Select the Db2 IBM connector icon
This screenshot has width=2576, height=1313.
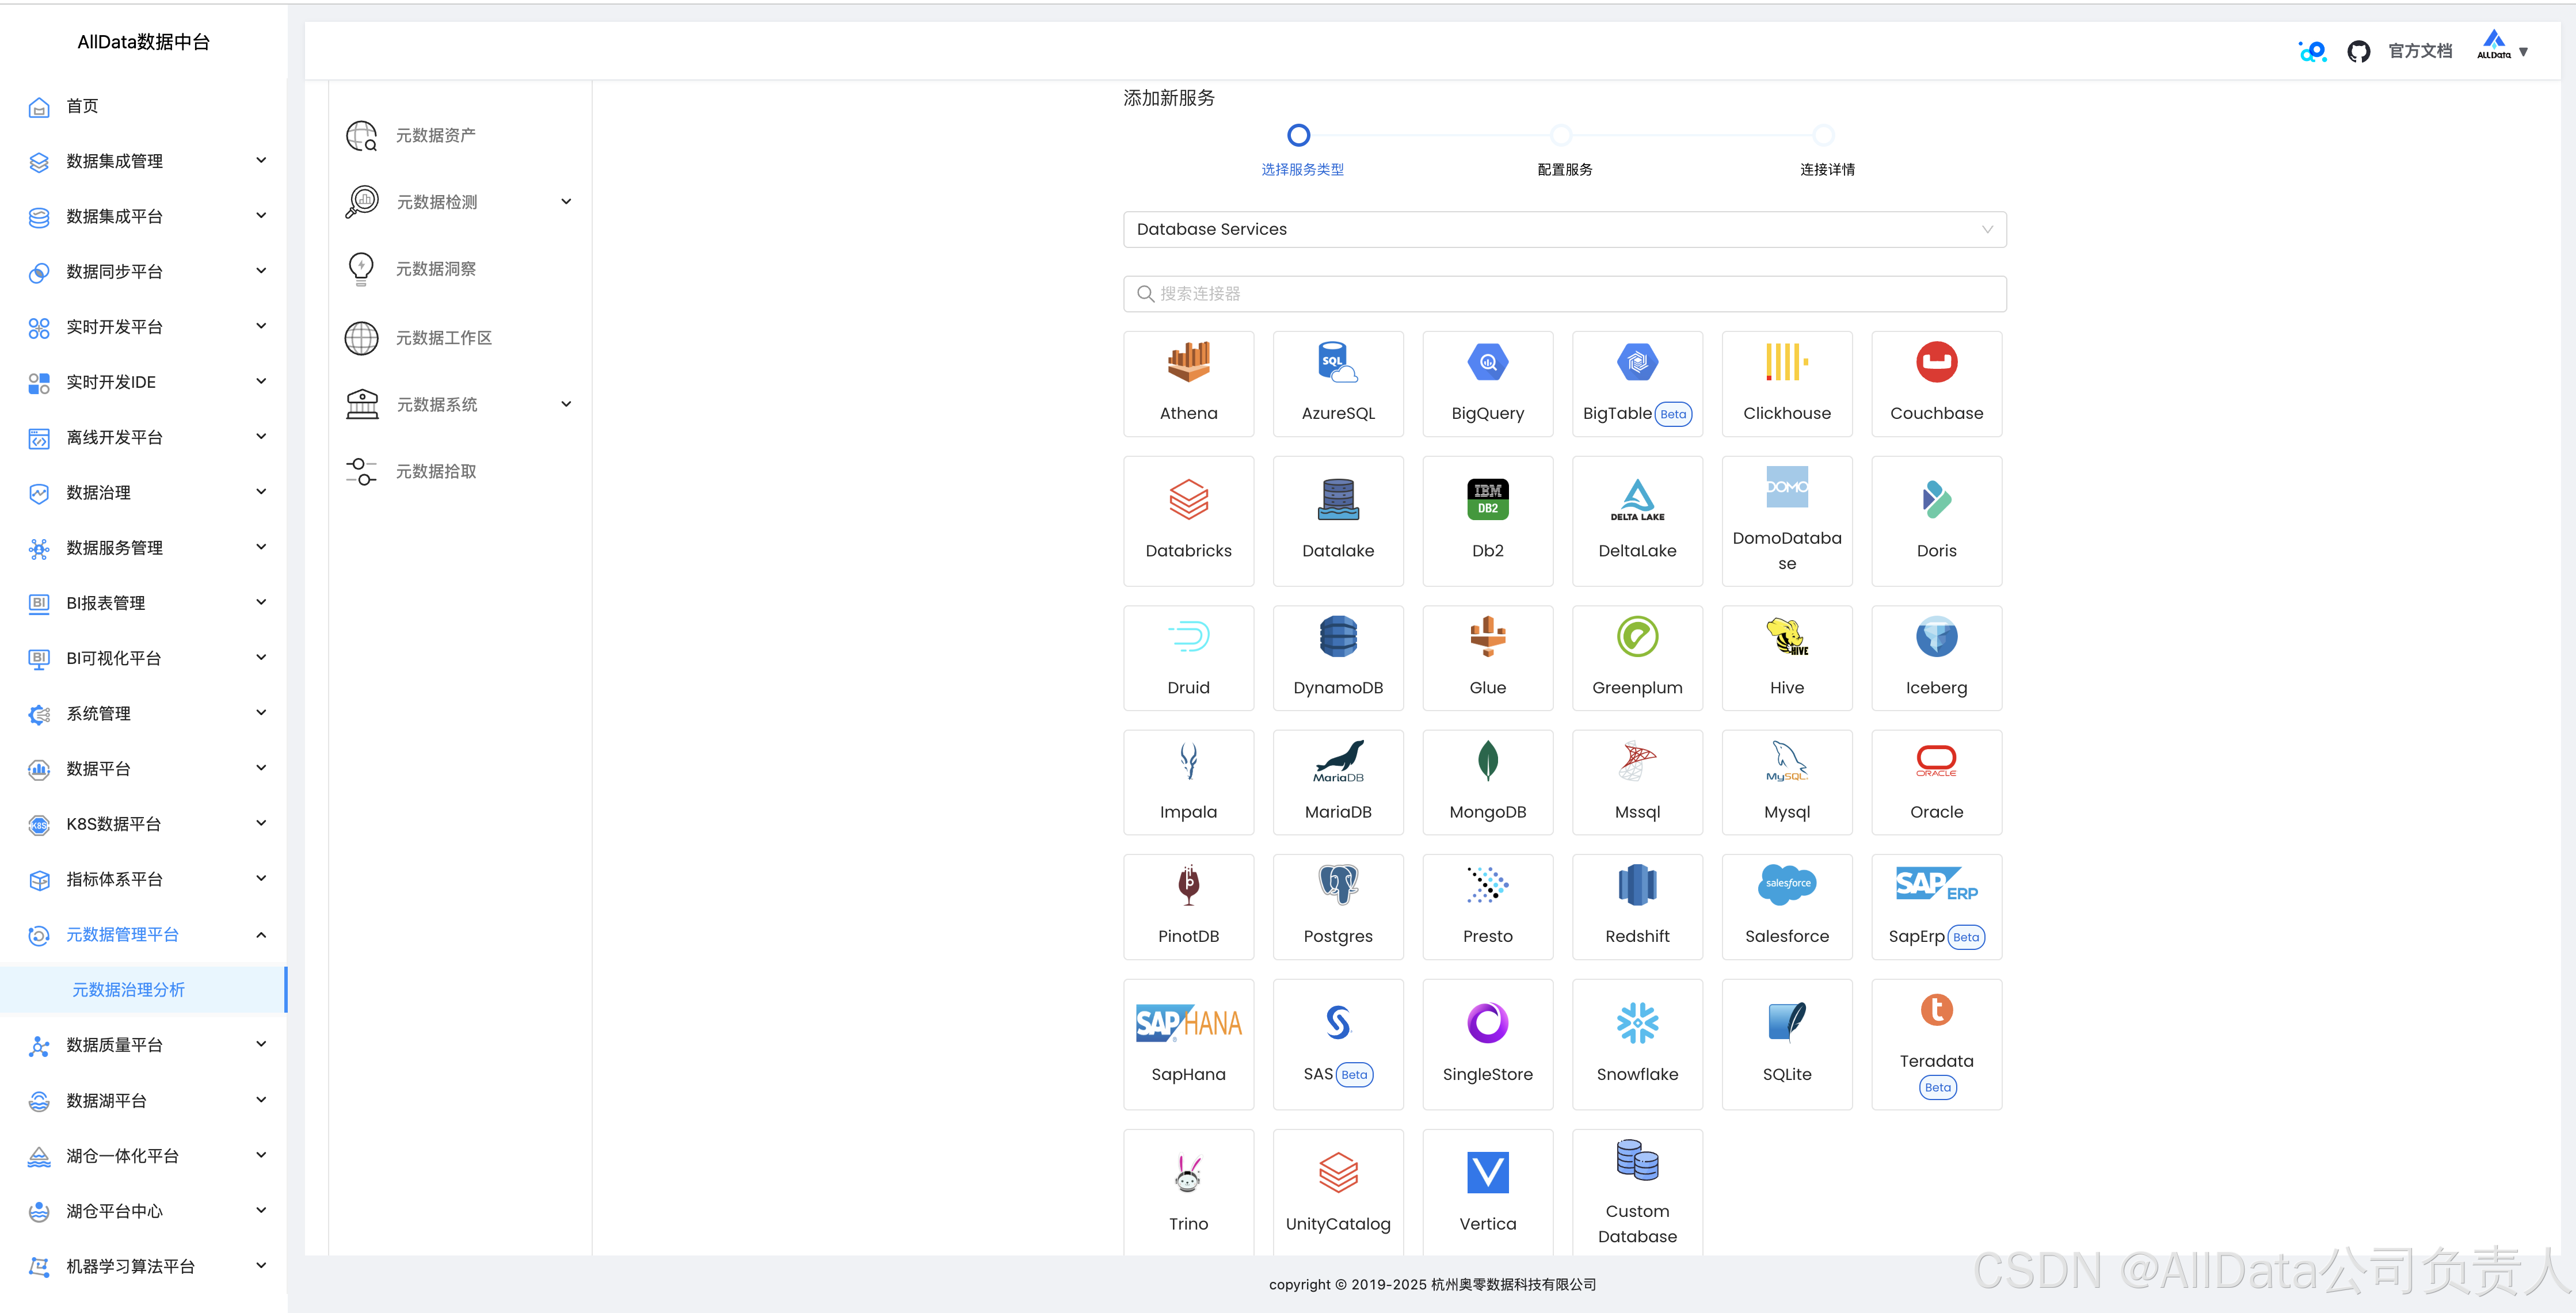click(1487, 499)
